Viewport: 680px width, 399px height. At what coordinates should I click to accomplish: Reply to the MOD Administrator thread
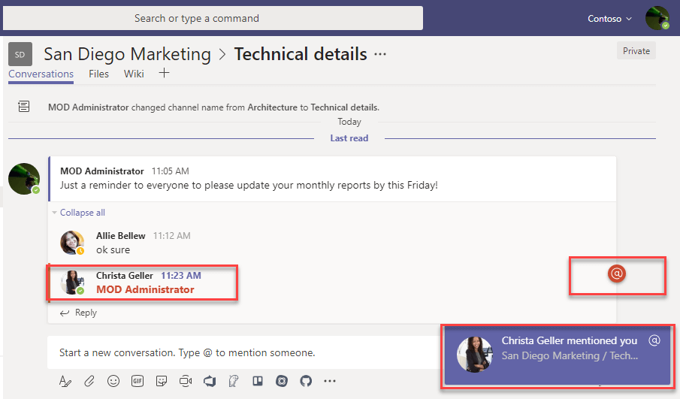(85, 313)
